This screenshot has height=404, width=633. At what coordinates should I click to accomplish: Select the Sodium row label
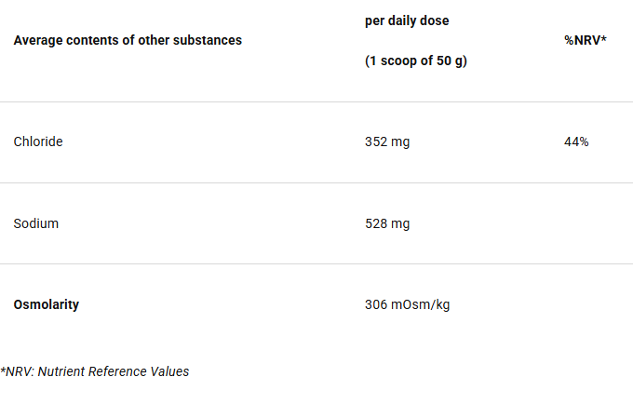point(35,223)
